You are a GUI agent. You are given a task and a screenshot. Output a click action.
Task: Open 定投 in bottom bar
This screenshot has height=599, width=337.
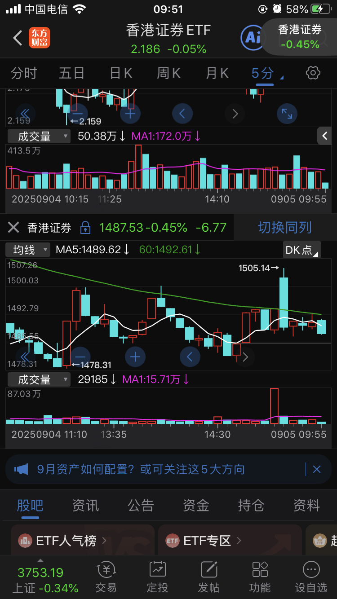(x=157, y=577)
